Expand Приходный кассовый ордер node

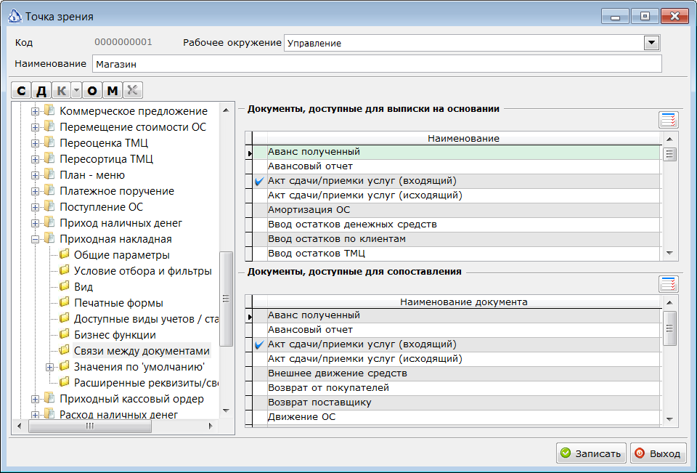click(x=35, y=399)
